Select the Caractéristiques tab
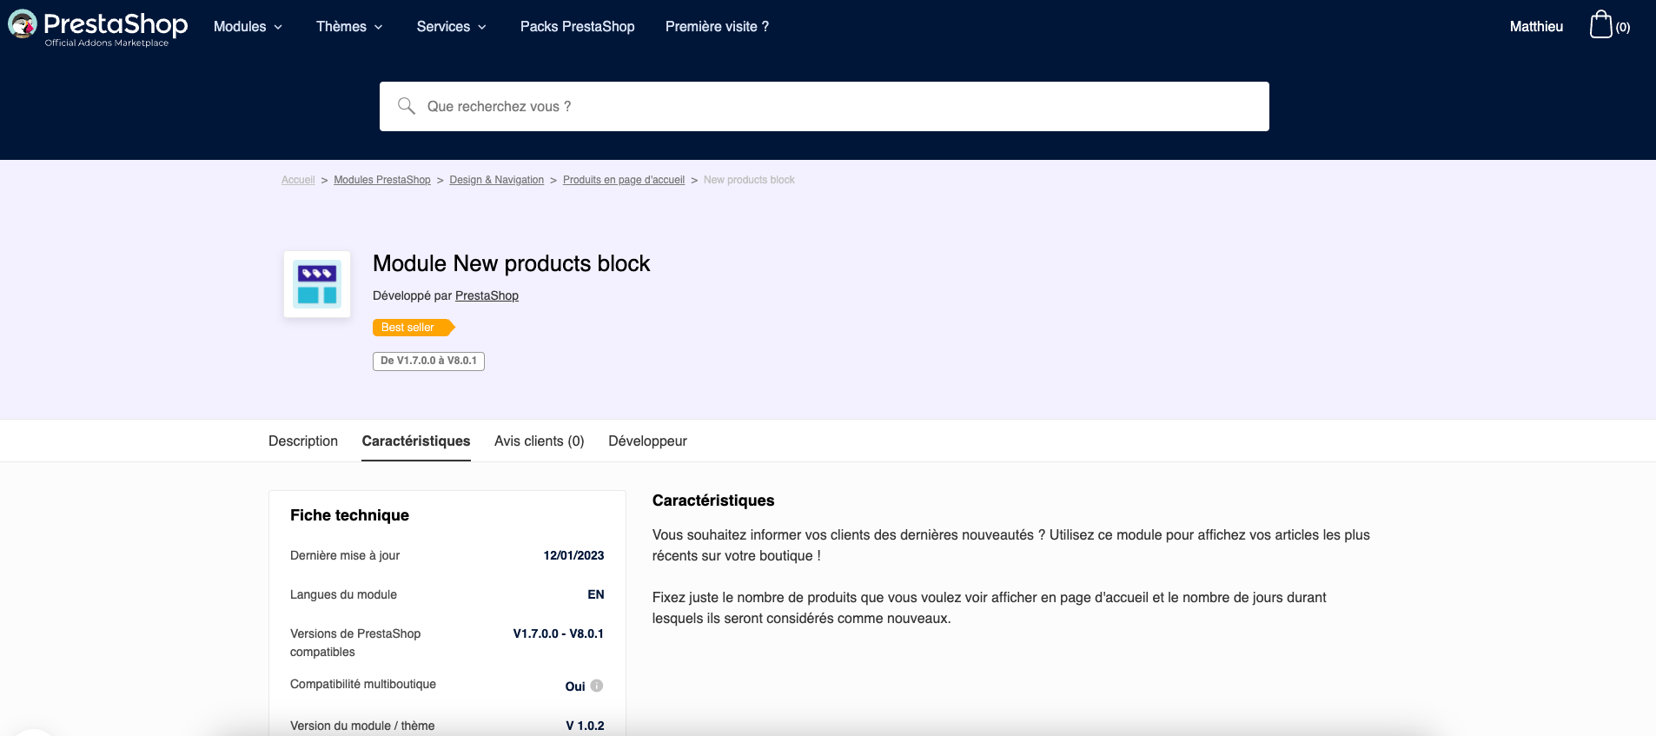 (416, 441)
